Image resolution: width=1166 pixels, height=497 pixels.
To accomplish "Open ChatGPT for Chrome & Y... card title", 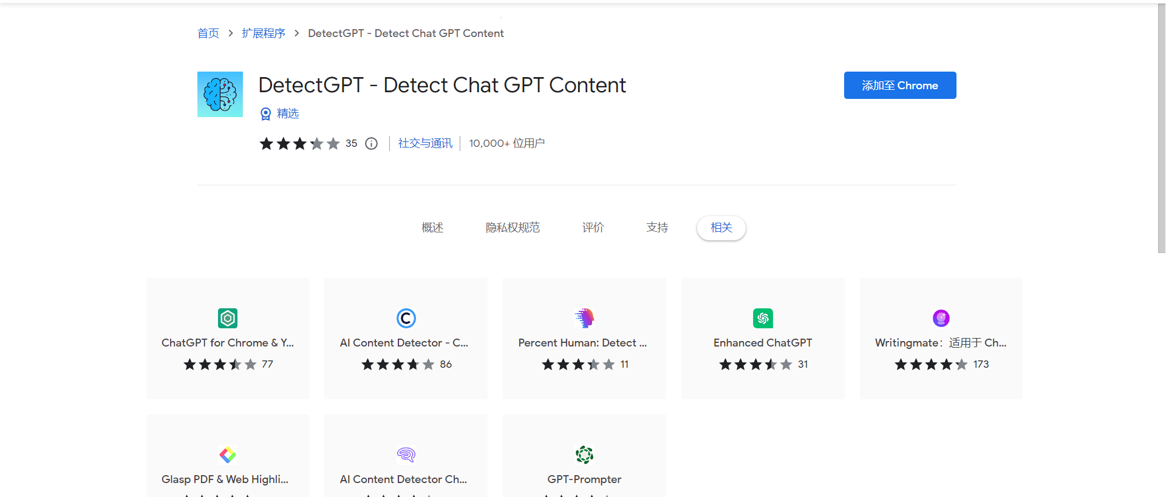I will pyautogui.click(x=228, y=343).
